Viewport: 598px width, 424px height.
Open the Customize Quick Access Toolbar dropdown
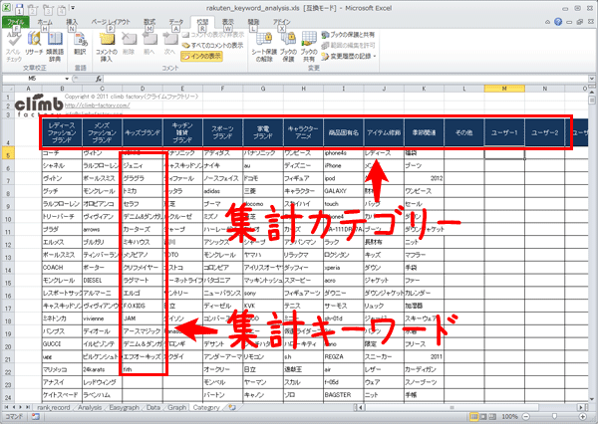(x=73, y=8)
